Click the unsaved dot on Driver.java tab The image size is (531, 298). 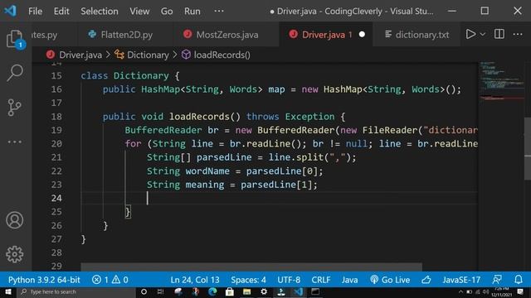362,35
